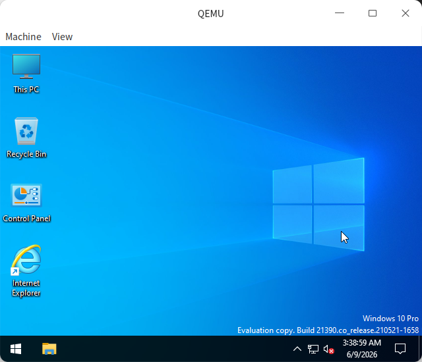Screen dimensions: 422x362
Task: Click the Show desktop strip on the taskbar
Action: [421, 349]
